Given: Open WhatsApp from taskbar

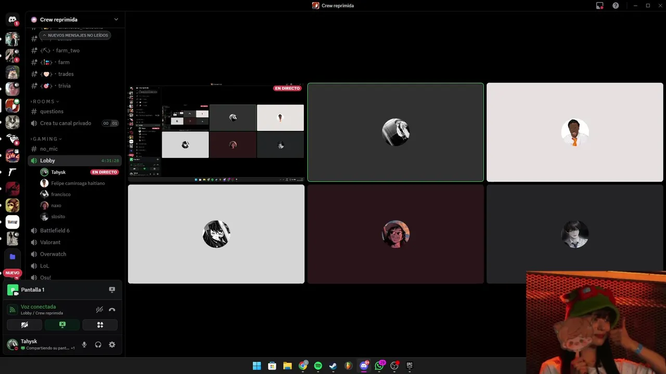Looking at the screenshot, I should [x=379, y=366].
